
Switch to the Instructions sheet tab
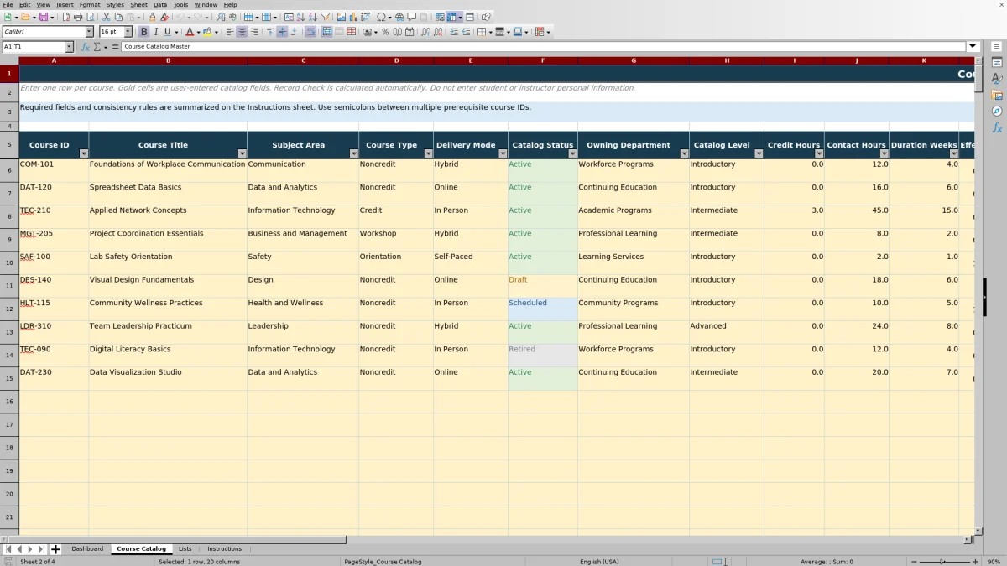coord(224,548)
